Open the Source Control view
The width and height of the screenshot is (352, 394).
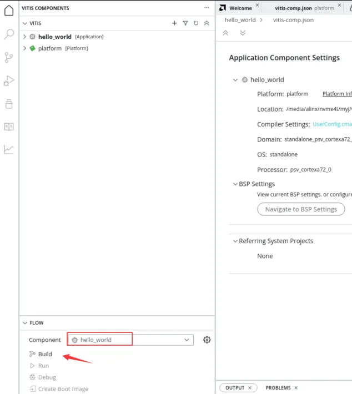[9, 58]
